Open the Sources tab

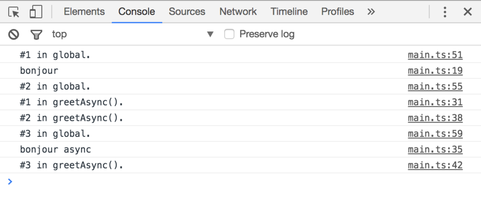pyautogui.click(x=187, y=12)
